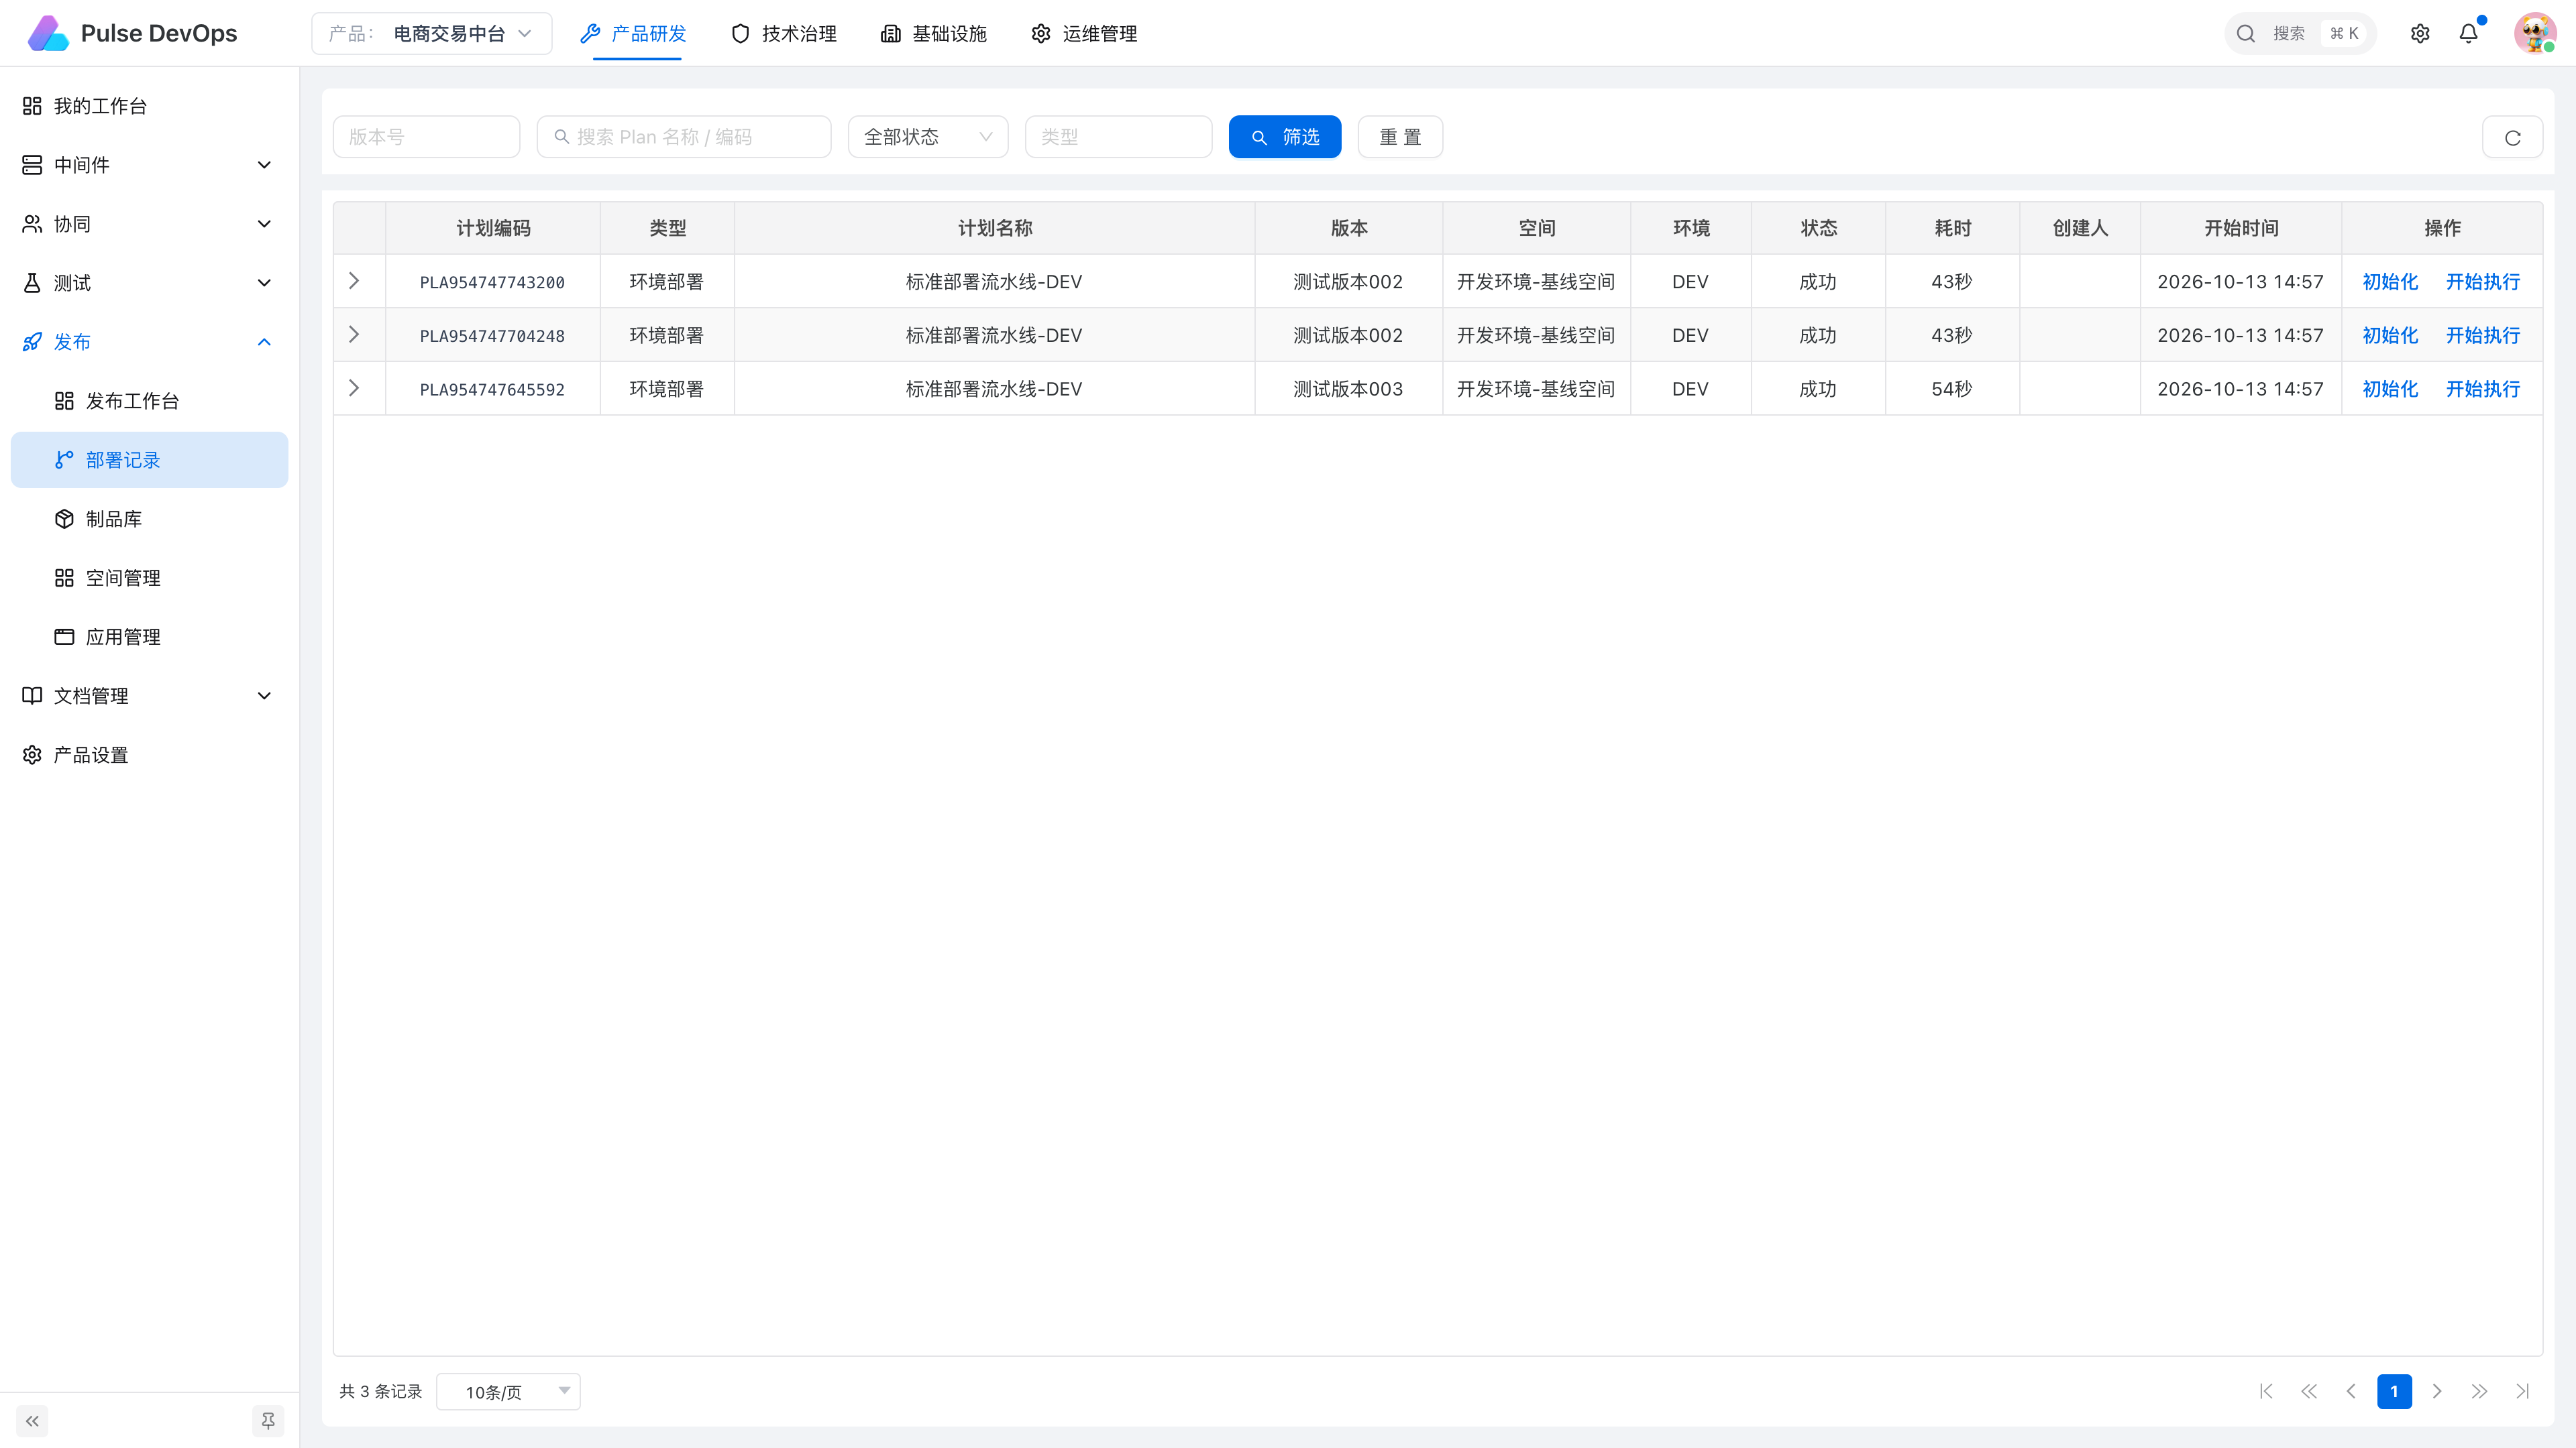Expand the 协同 sidebar menu

coord(148,224)
